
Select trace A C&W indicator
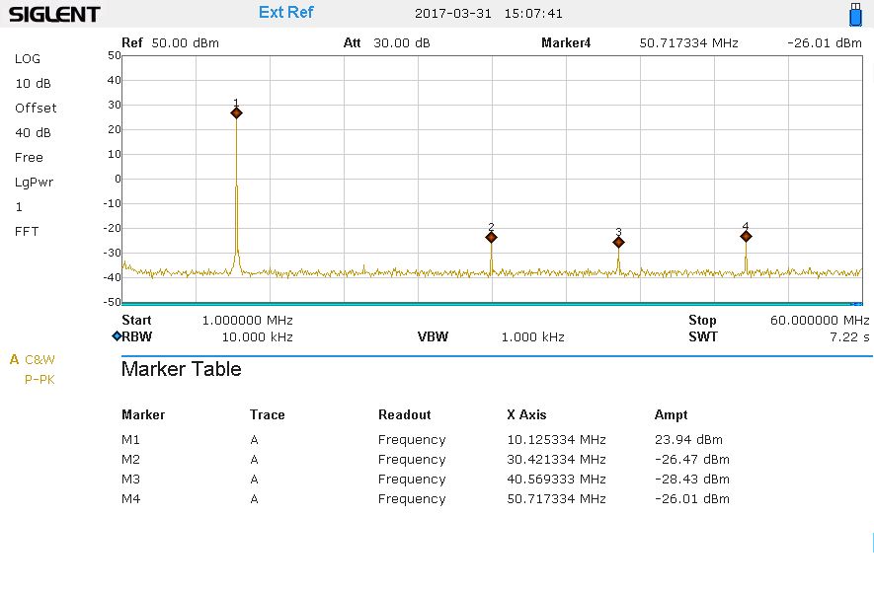33,360
